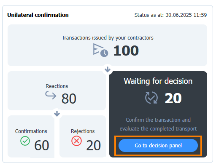The image size is (216, 168).
Task: Click the Rejections label
Action: [83, 131]
